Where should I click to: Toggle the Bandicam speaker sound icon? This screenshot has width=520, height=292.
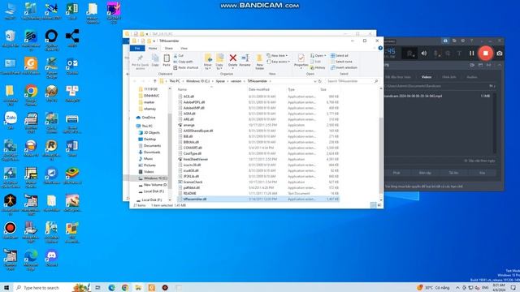point(424,54)
